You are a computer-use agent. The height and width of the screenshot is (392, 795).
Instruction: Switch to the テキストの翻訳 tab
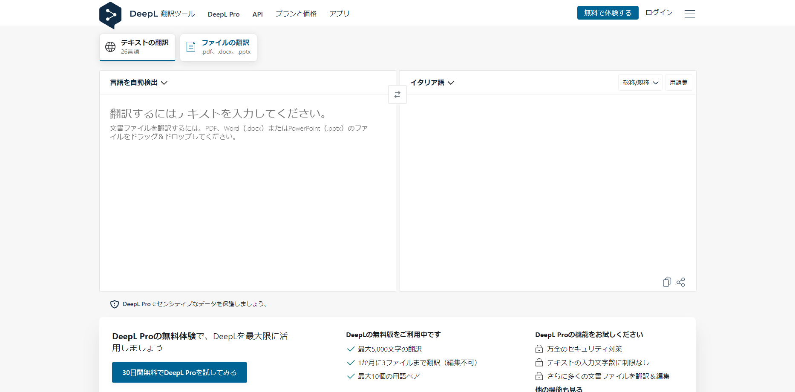pos(137,47)
